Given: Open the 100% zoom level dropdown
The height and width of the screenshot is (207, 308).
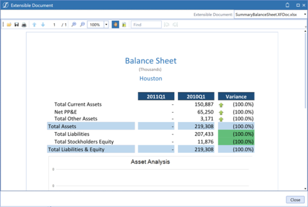Looking at the screenshot, I should coord(106,24).
